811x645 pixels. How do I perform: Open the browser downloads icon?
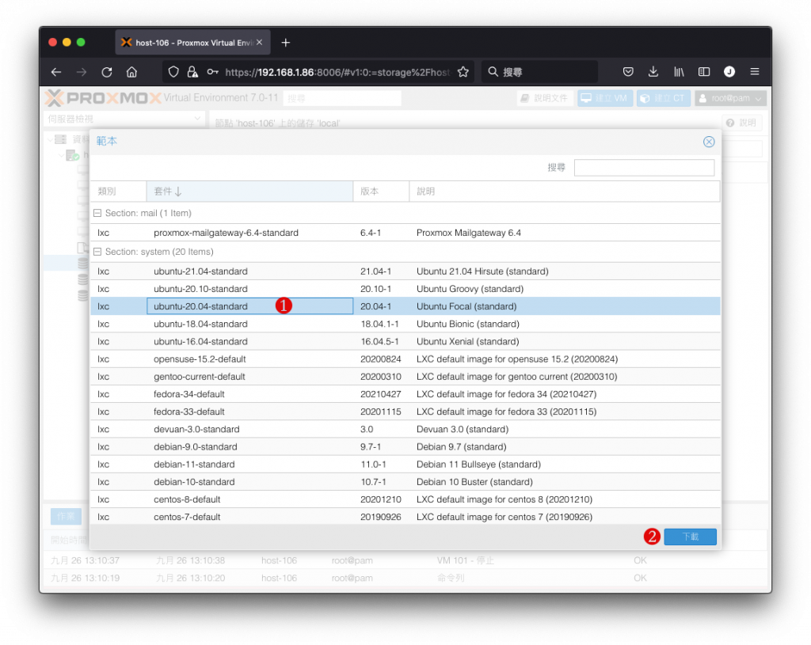653,72
